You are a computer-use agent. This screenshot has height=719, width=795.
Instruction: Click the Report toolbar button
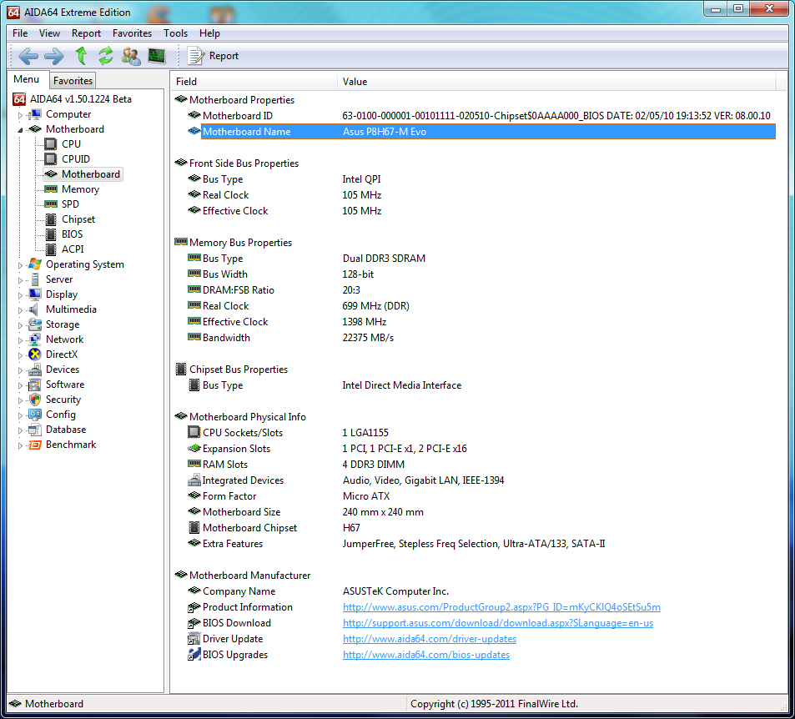213,56
